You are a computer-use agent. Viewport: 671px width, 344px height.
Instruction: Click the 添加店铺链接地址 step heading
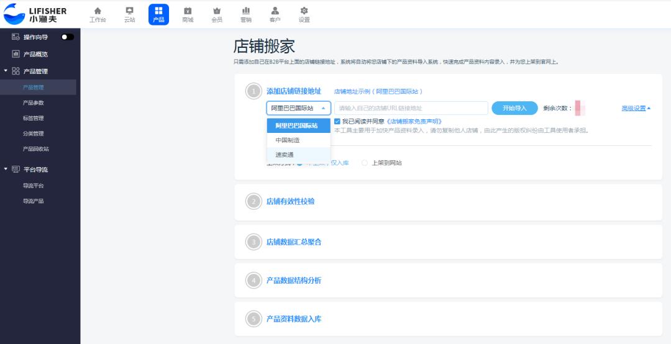coord(294,91)
